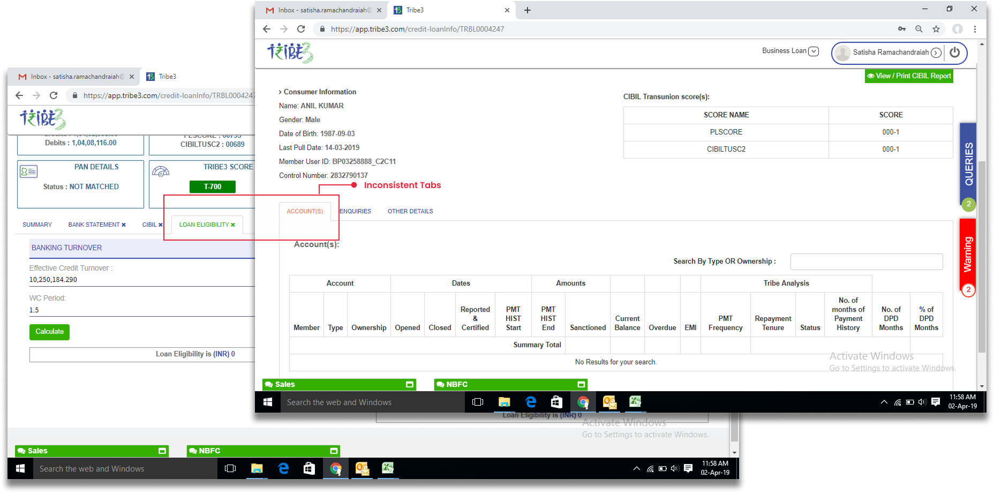Select the ACCOUNT(S) tab

click(305, 211)
